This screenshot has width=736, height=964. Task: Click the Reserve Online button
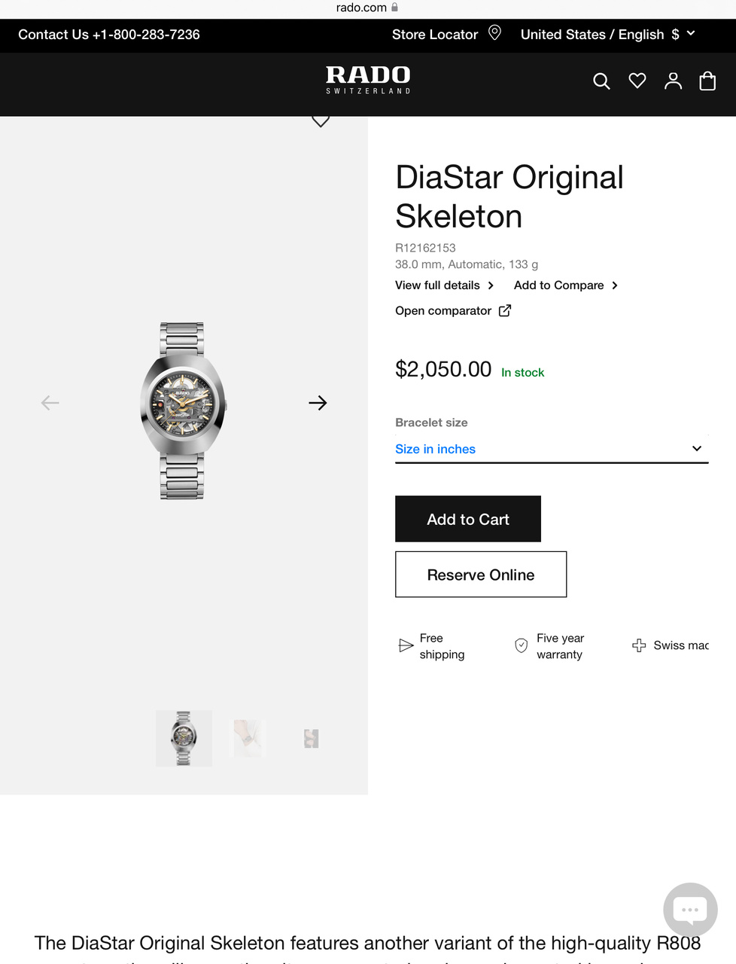[x=481, y=575]
